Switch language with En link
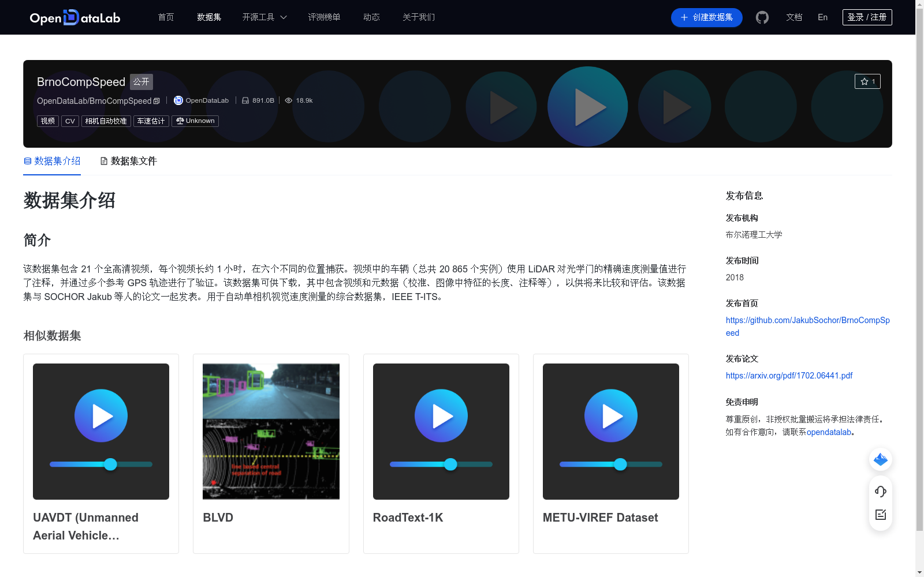924x577 pixels. point(823,17)
